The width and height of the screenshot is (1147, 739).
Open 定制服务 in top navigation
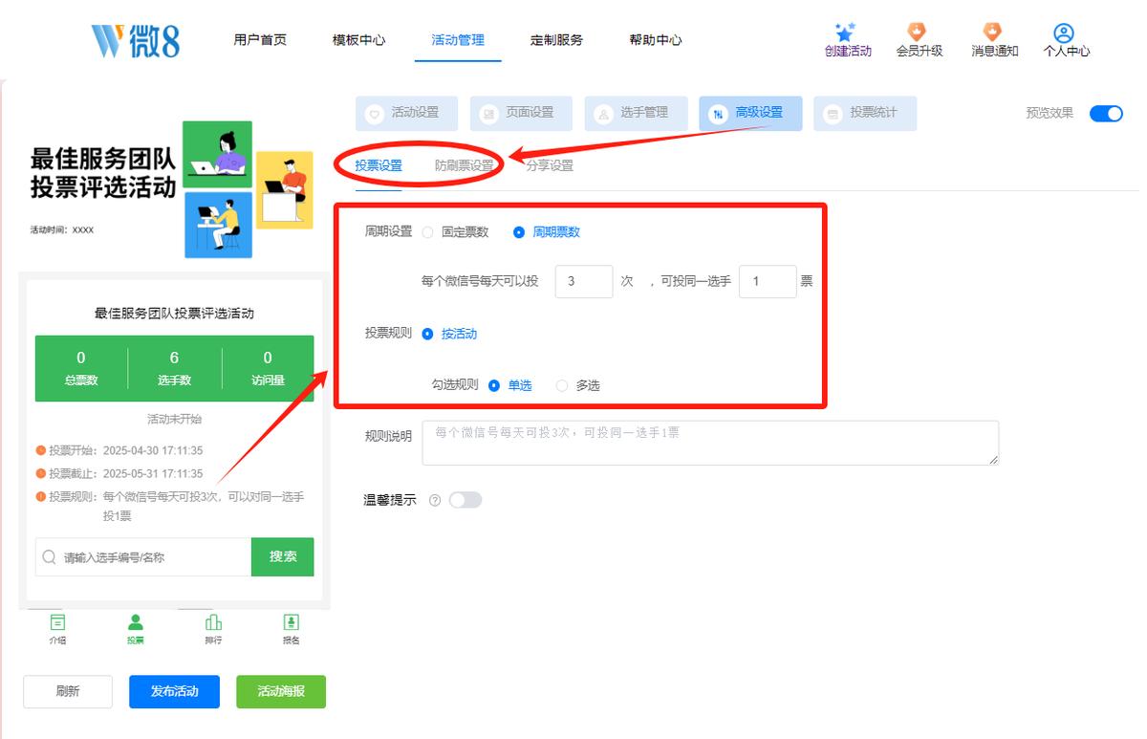(x=557, y=40)
